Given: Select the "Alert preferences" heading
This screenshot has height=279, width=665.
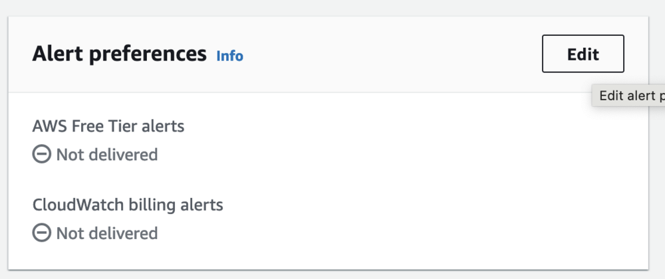Looking at the screenshot, I should pos(119,54).
